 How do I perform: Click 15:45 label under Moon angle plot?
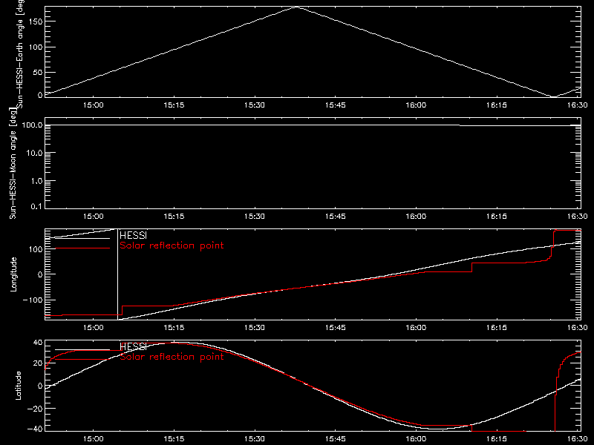(336, 216)
